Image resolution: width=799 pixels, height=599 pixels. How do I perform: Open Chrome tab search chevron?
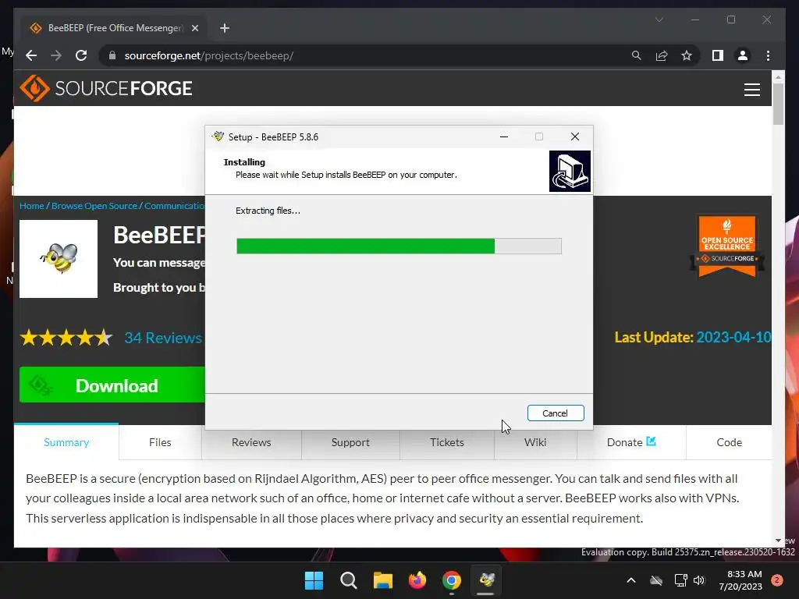[659, 19]
